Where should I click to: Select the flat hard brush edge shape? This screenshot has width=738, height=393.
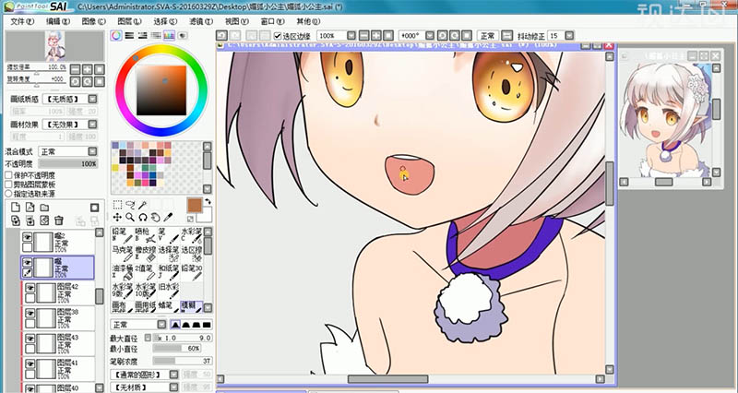click(x=207, y=325)
